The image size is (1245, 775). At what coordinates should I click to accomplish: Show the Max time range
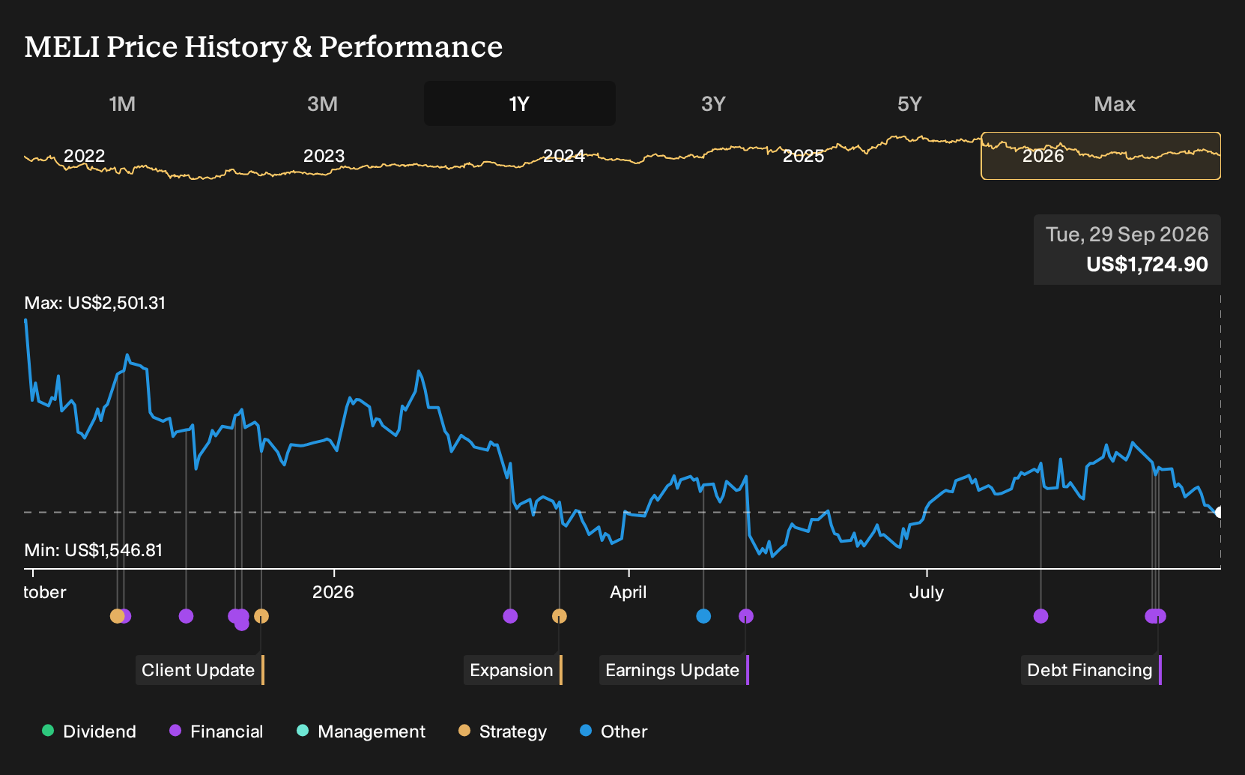pyautogui.click(x=1115, y=103)
